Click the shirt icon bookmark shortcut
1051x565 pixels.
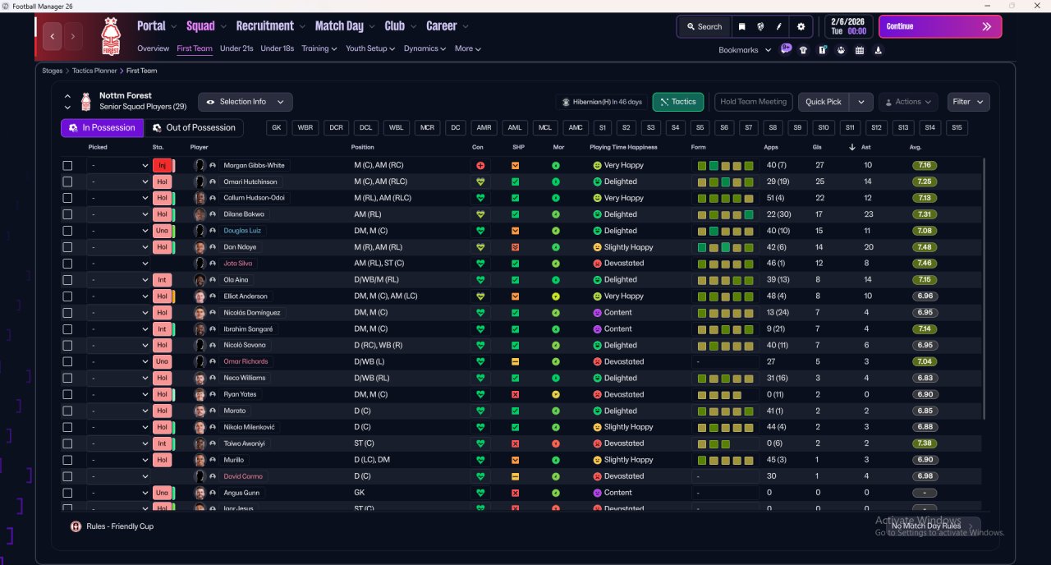(x=803, y=50)
